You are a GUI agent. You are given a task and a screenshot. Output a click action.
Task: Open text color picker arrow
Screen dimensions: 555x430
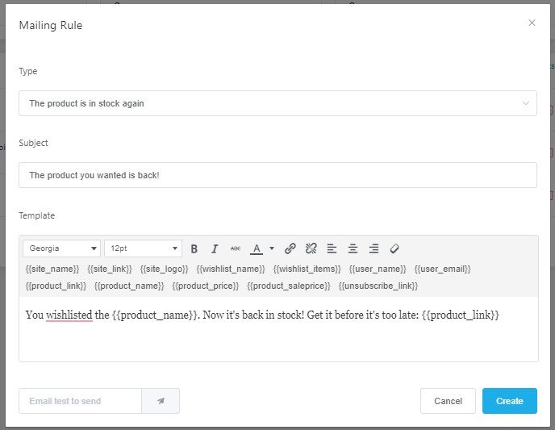click(x=272, y=248)
